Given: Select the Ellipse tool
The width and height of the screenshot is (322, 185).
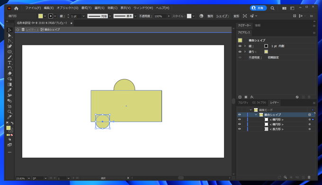Looking at the screenshot, I should 9,52.
